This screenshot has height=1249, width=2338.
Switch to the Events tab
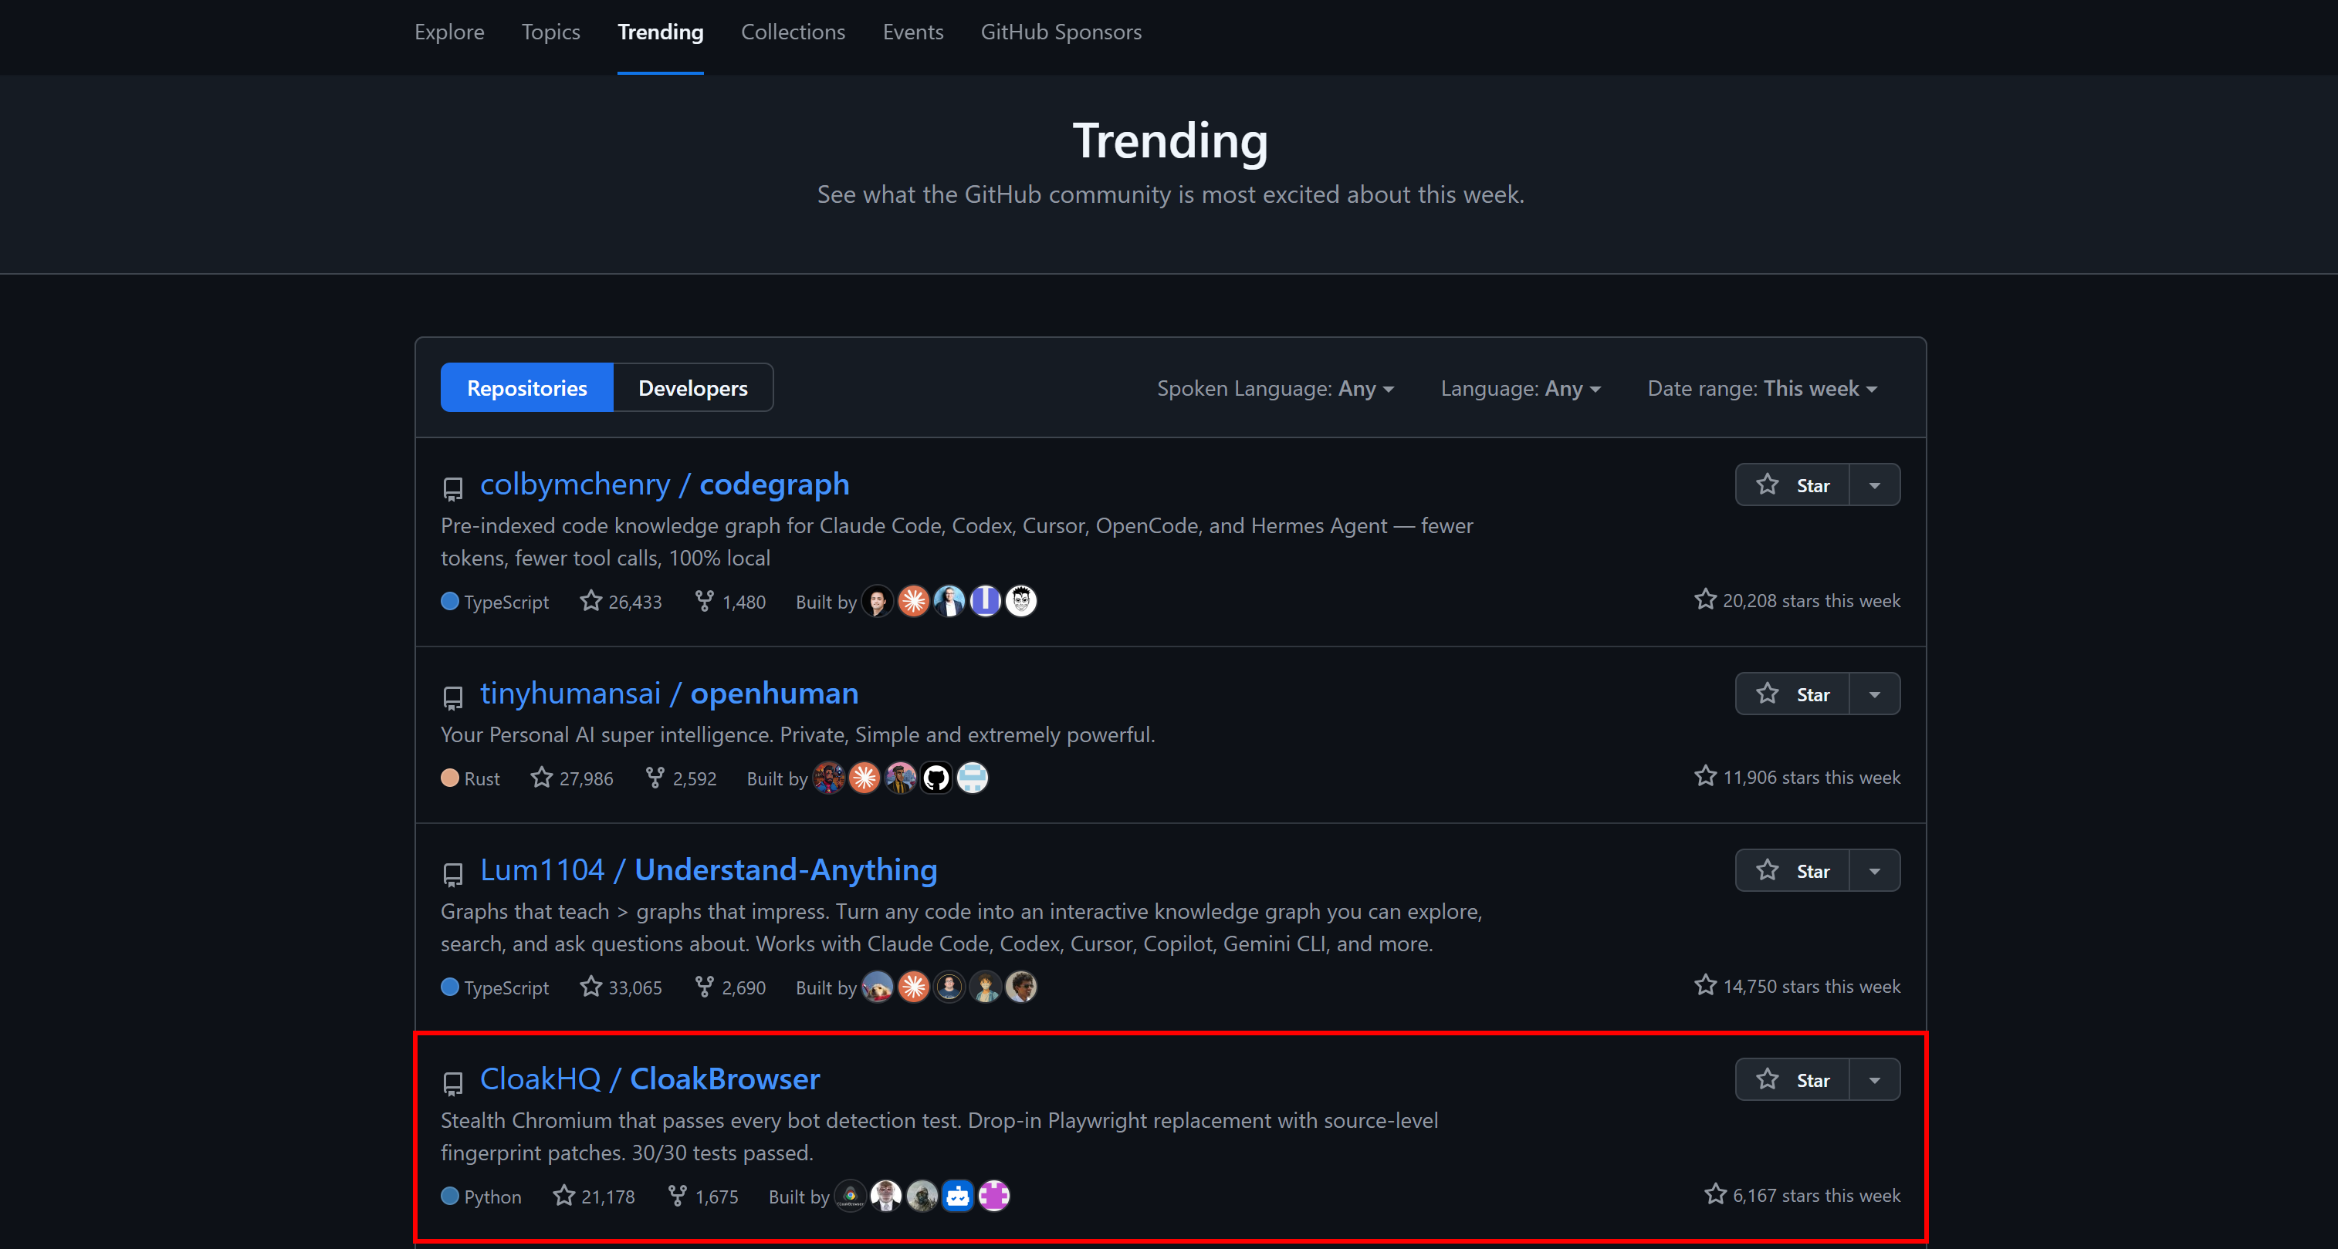click(x=913, y=32)
